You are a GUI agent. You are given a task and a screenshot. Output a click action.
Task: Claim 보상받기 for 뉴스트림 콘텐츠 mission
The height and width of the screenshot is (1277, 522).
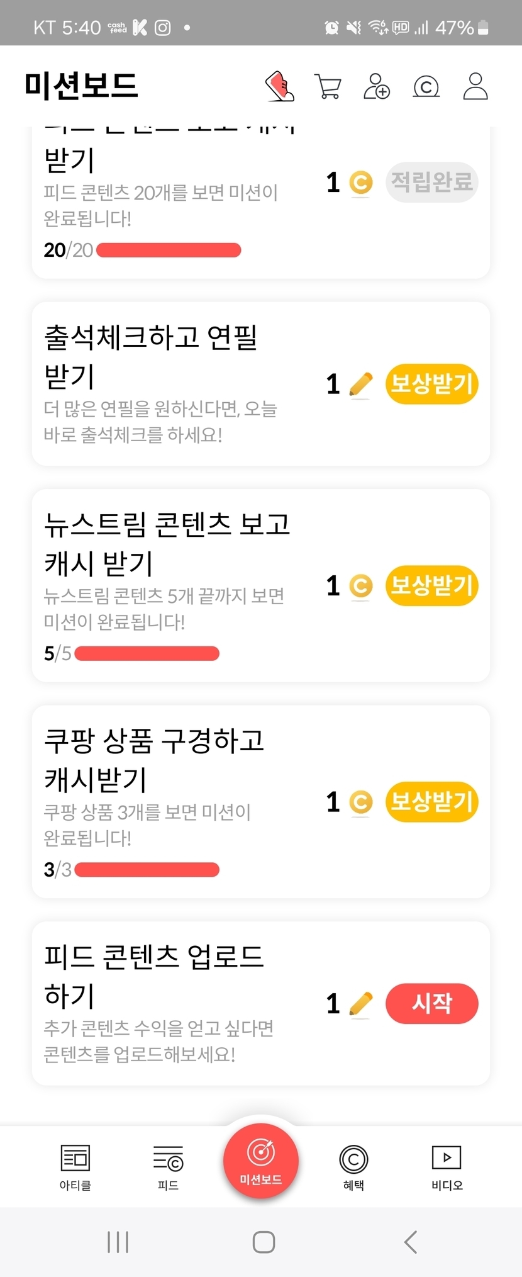(431, 586)
